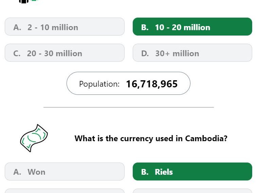259x193 pixels.
Task: Click the Cambodia currency question text
Action: [151, 138]
